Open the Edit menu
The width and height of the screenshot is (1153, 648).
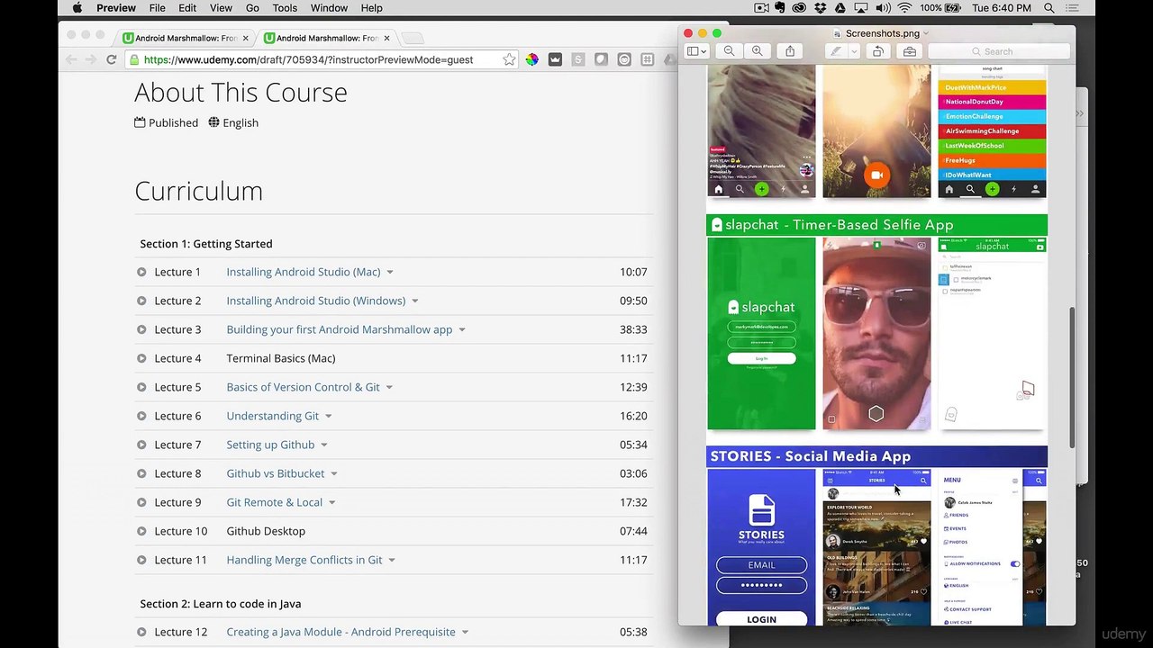click(187, 8)
